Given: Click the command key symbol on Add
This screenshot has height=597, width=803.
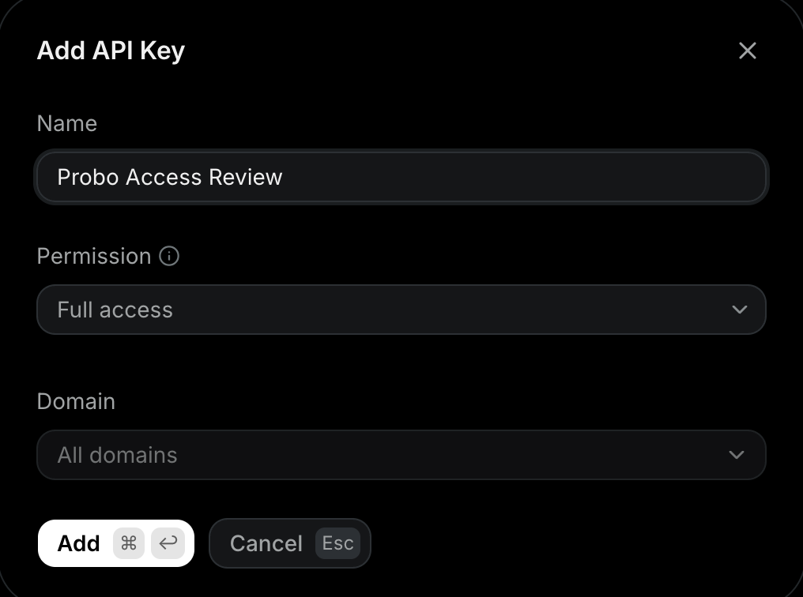Looking at the screenshot, I should tap(129, 543).
